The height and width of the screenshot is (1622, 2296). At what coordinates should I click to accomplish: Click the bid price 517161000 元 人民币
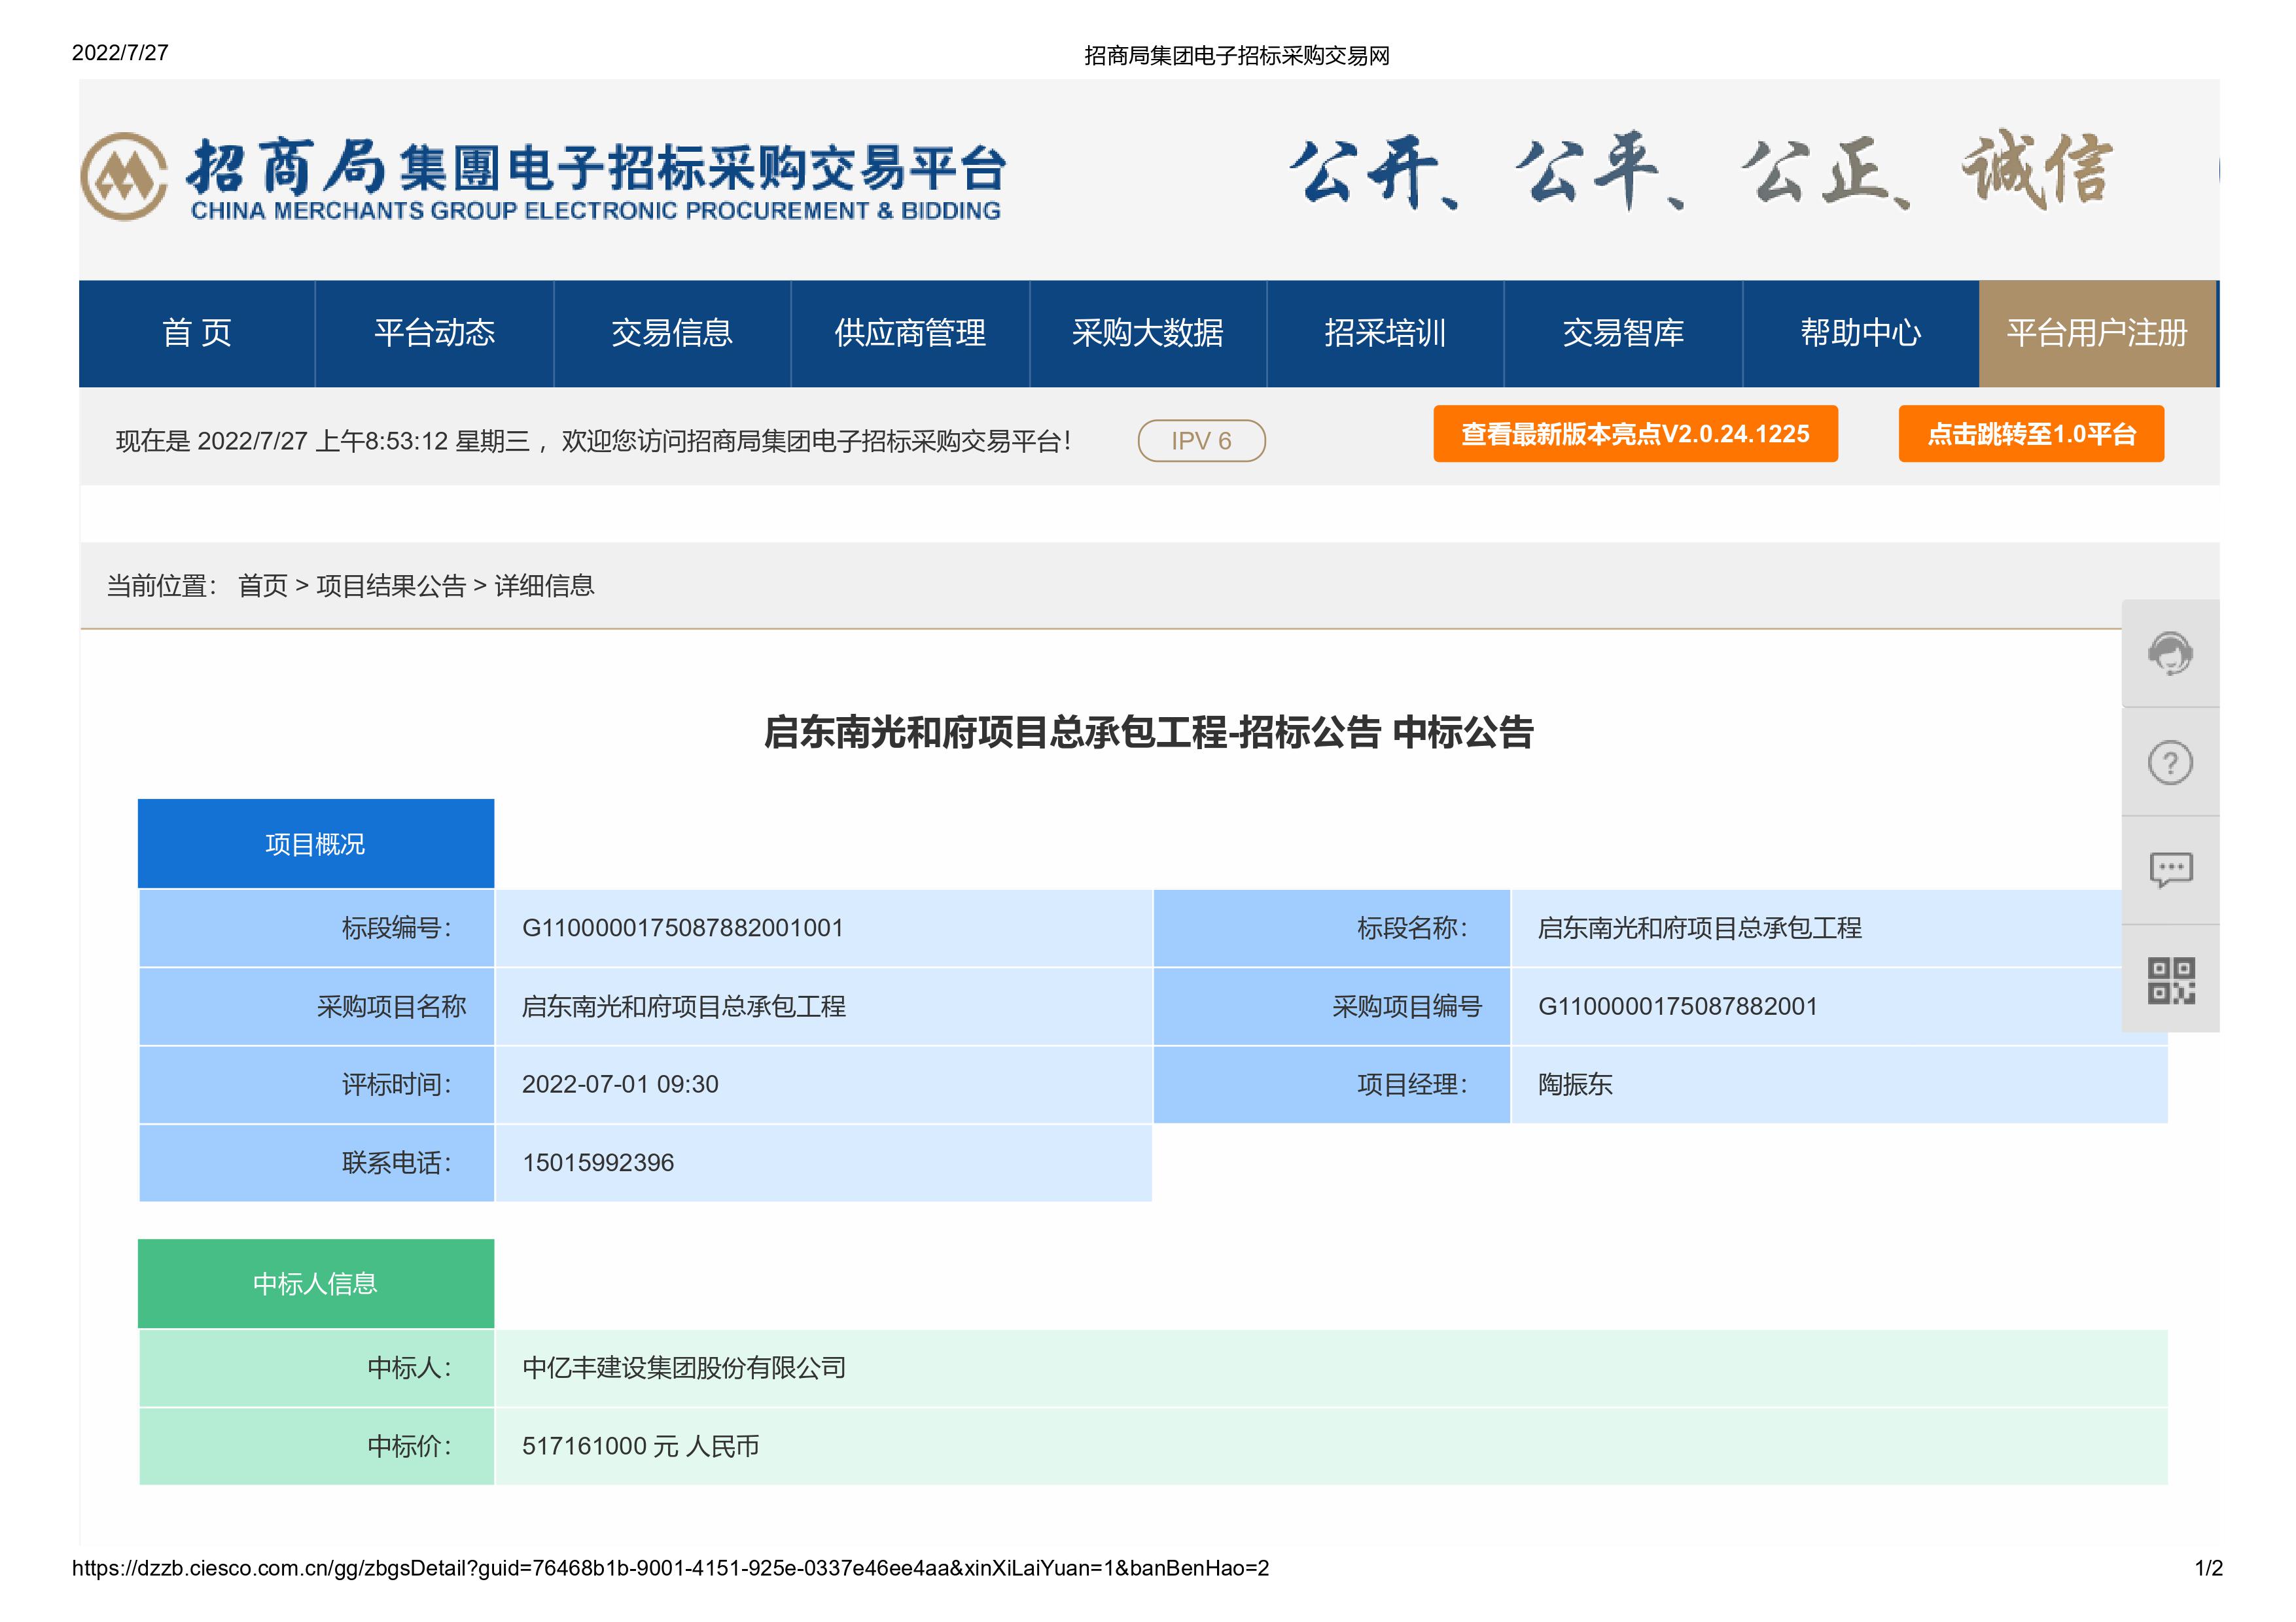coord(640,1446)
